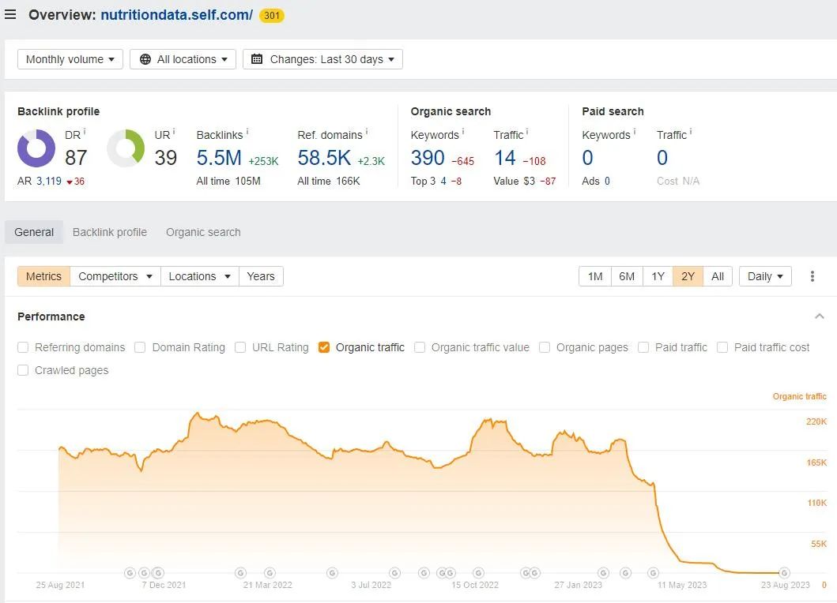Enable Domain Rating checkbox

coord(140,347)
